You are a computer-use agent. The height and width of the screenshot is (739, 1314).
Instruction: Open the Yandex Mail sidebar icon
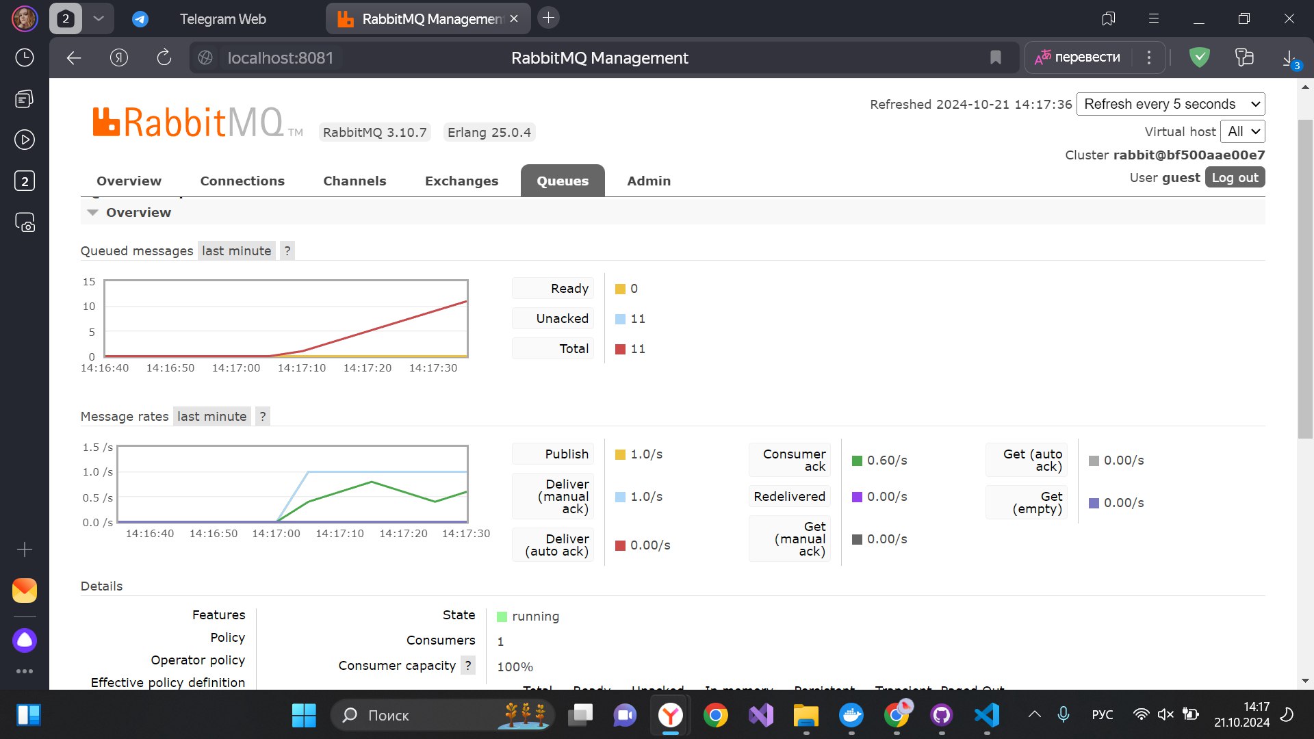[25, 591]
